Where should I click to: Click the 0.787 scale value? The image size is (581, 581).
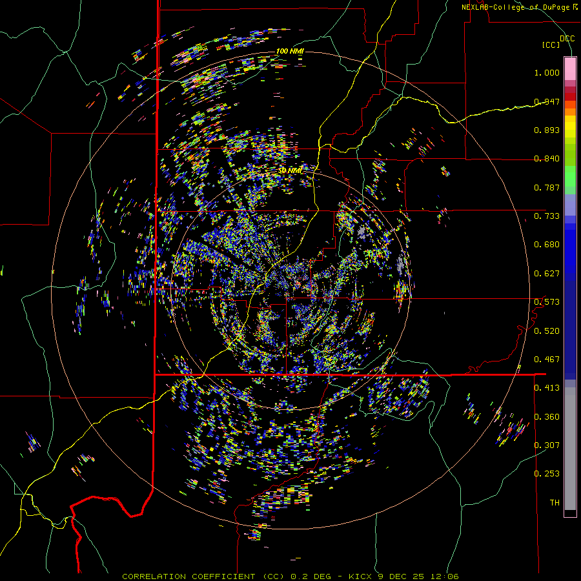[x=547, y=187]
